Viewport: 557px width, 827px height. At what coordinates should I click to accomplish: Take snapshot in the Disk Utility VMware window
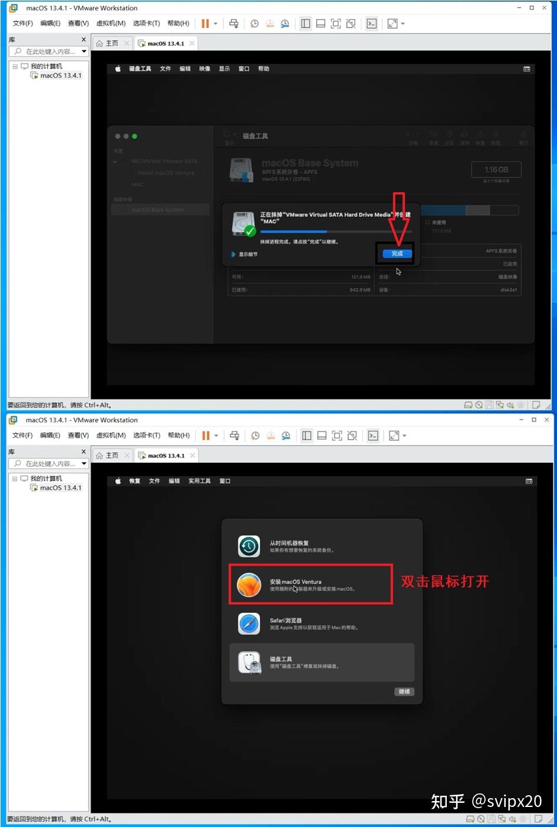coord(255,24)
